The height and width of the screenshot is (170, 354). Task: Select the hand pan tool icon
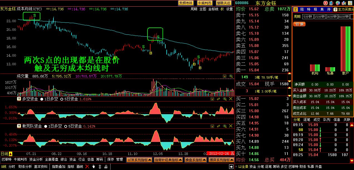click(94, 167)
